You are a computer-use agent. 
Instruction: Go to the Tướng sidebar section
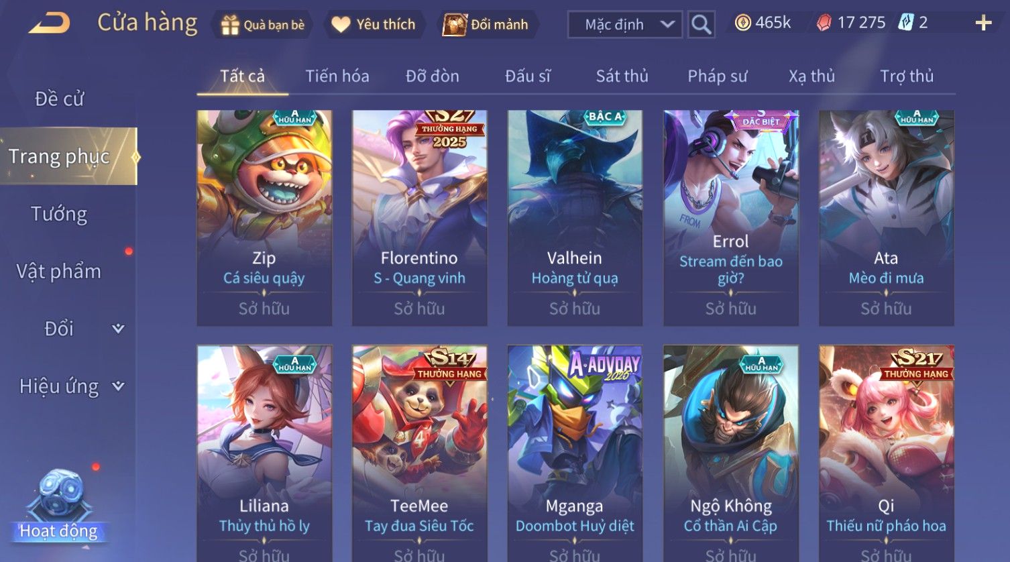click(59, 214)
